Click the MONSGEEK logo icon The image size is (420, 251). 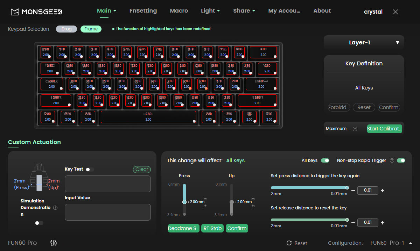[x=15, y=11]
